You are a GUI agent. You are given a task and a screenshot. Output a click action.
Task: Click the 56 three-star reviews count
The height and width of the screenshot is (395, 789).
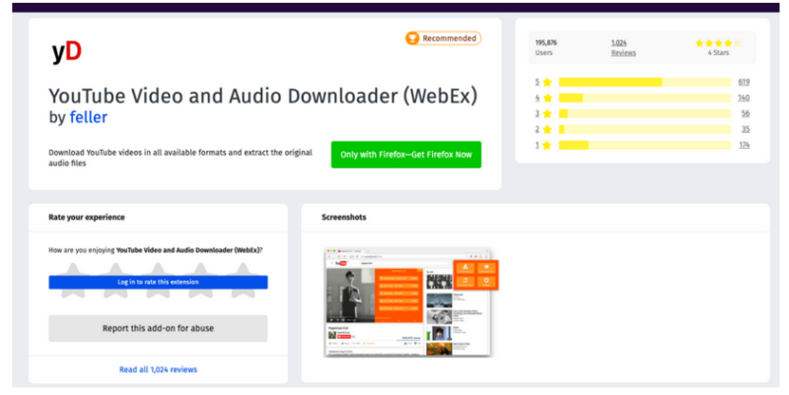(746, 113)
